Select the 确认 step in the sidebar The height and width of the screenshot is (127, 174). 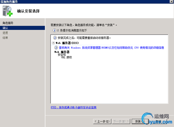[x=22, y=28]
